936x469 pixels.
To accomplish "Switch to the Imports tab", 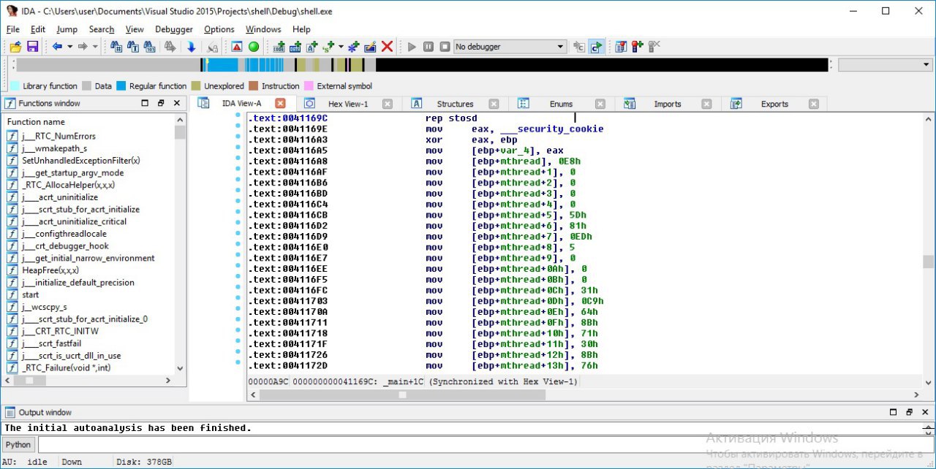I will 667,104.
